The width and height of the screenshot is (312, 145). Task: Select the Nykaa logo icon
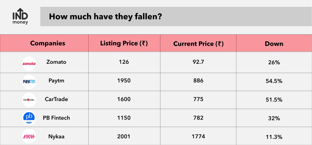coord(29,136)
